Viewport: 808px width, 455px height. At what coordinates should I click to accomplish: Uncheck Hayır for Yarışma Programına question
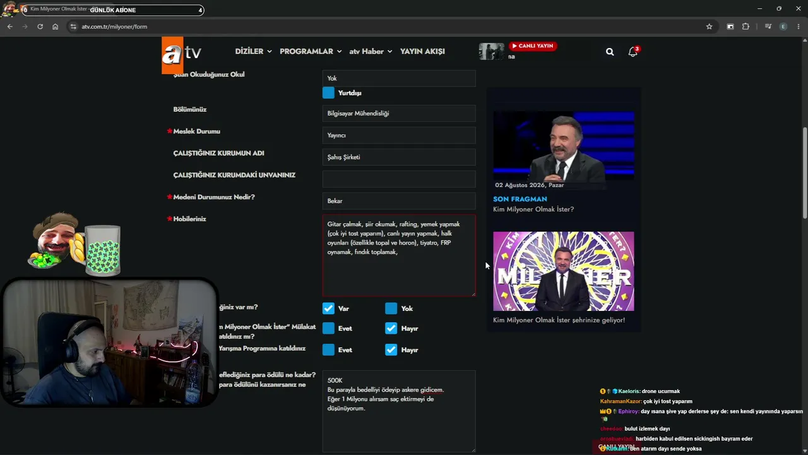391,349
